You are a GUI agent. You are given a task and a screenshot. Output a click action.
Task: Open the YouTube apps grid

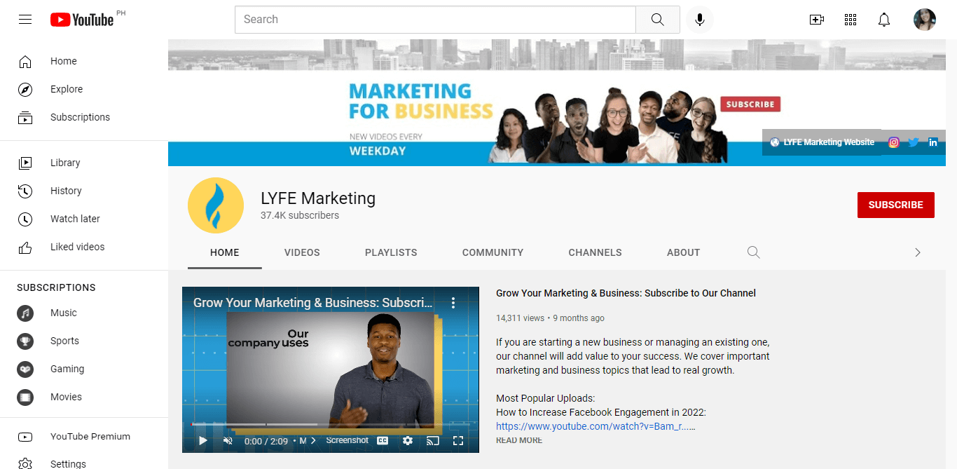click(x=851, y=20)
